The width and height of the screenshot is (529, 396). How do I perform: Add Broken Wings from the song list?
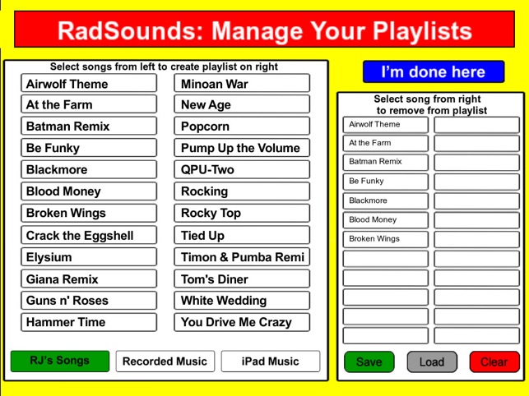(89, 213)
